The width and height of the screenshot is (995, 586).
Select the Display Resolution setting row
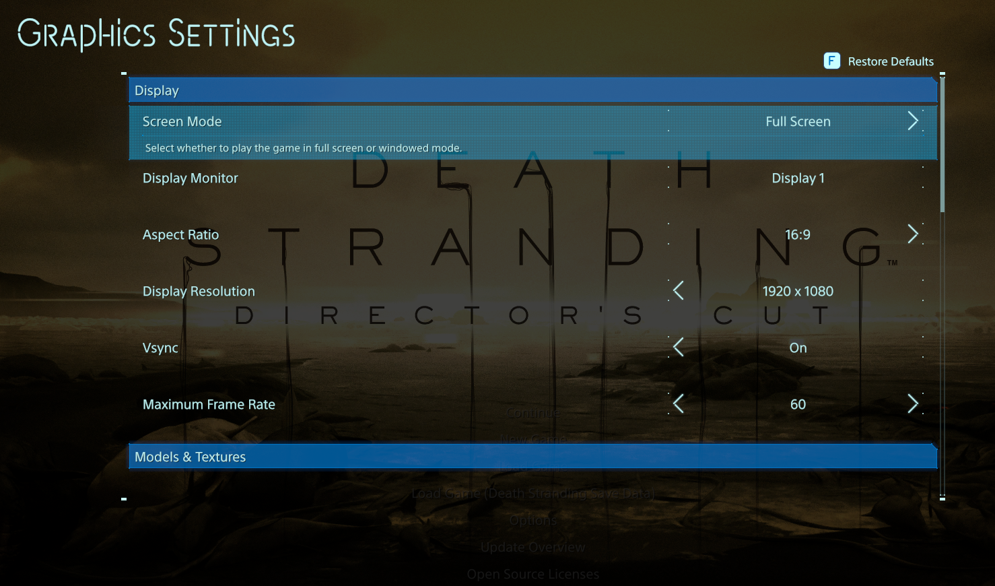533,291
